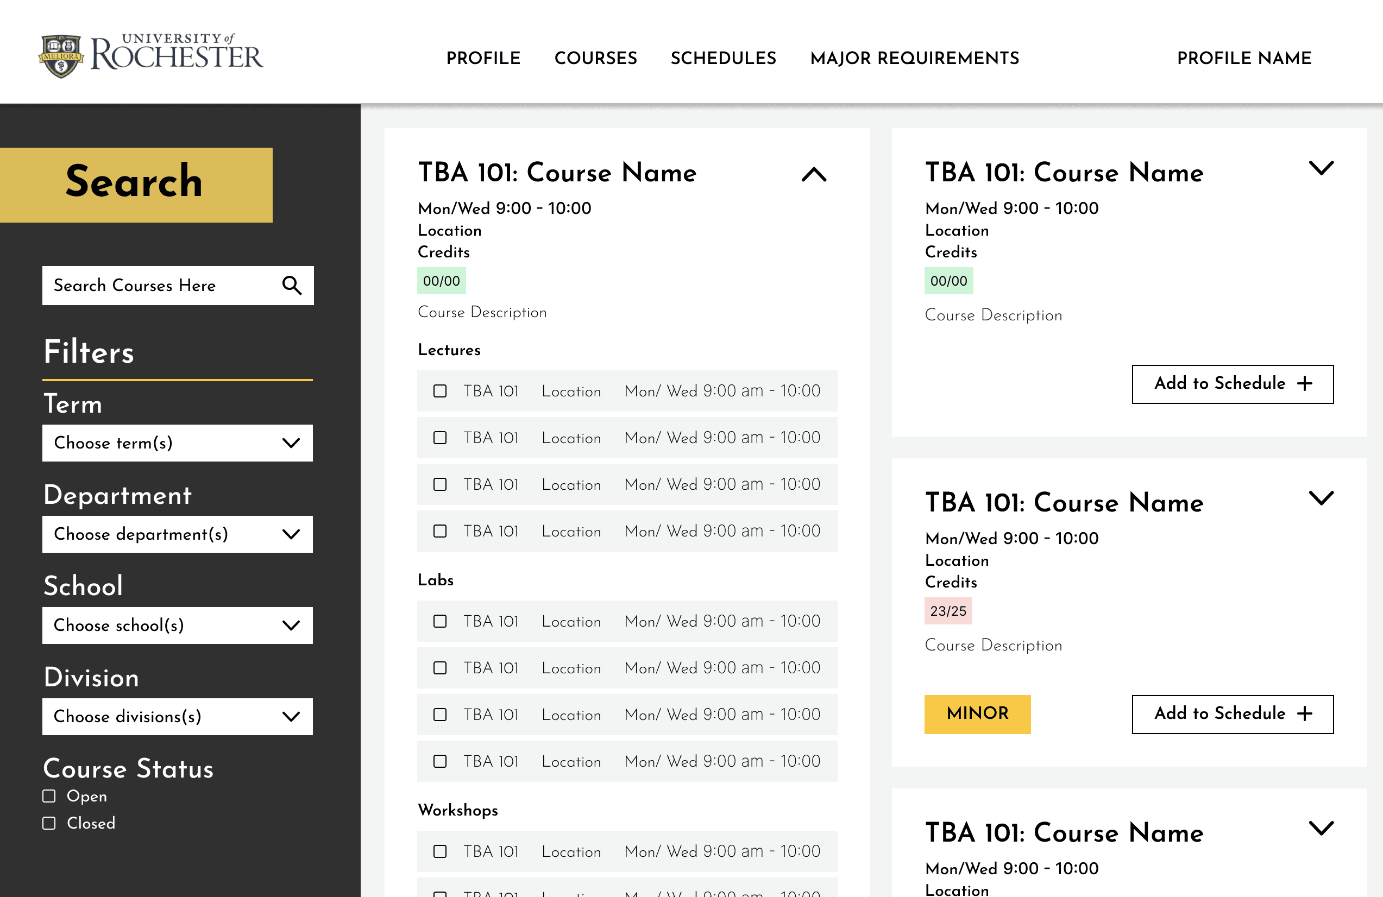Screen dimensions: 1383x897
Task: Select the first lecture section checkbox
Action: click(440, 391)
